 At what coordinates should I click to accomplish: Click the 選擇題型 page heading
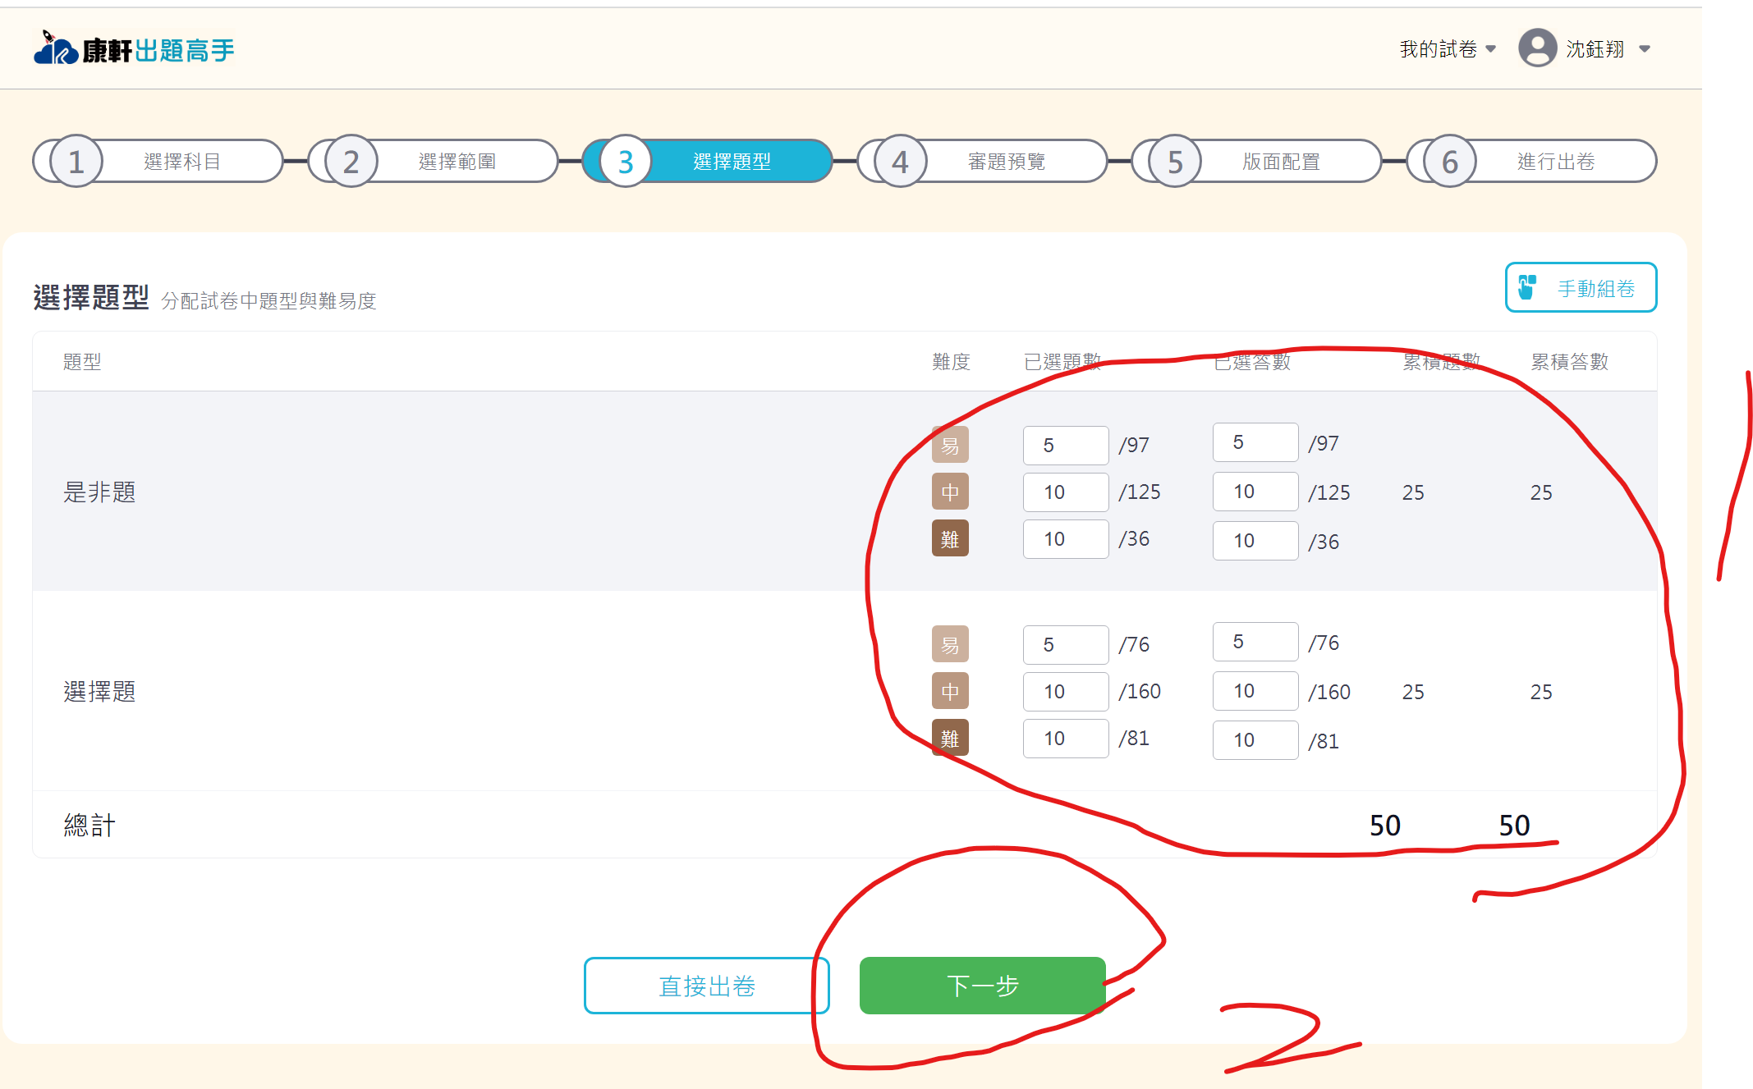tap(91, 296)
